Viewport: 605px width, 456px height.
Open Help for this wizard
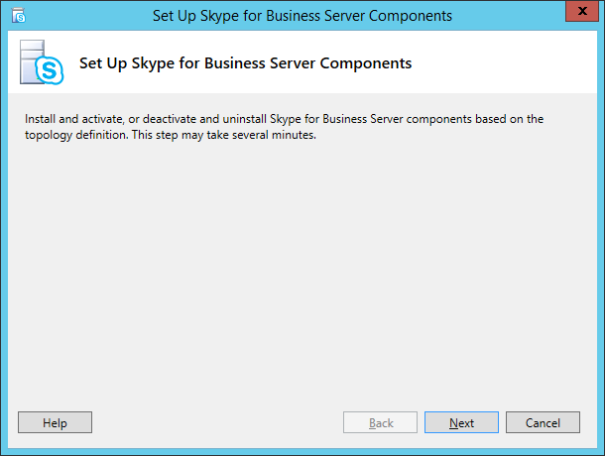pos(55,422)
